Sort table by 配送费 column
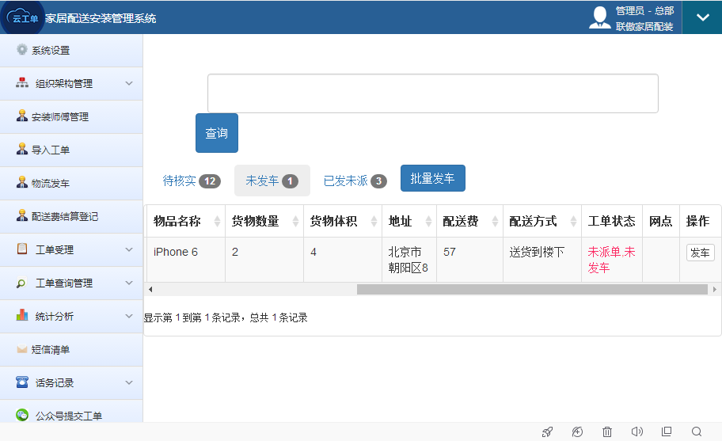 (x=469, y=222)
